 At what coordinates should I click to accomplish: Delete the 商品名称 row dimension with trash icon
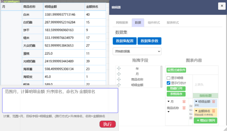click(x=184, y=108)
